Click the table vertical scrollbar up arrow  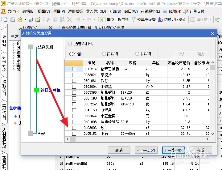(x=212, y=62)
